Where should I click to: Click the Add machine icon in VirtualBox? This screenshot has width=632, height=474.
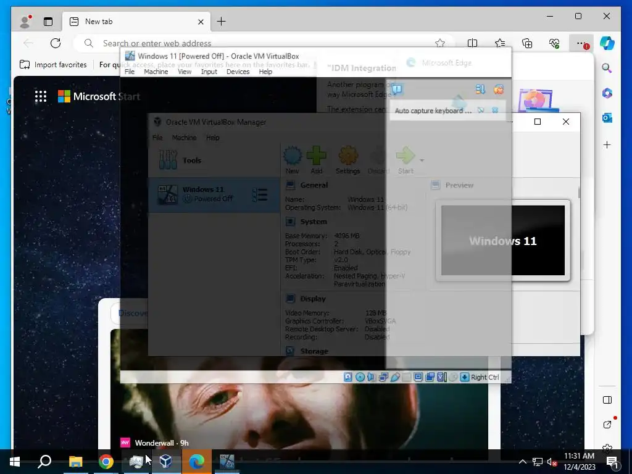click(x=317, y=160)
